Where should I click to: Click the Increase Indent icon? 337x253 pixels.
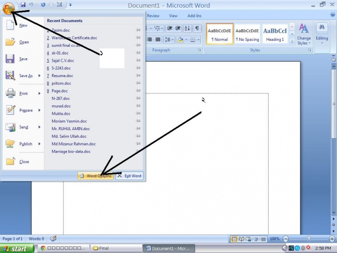[x=178, y=28]
